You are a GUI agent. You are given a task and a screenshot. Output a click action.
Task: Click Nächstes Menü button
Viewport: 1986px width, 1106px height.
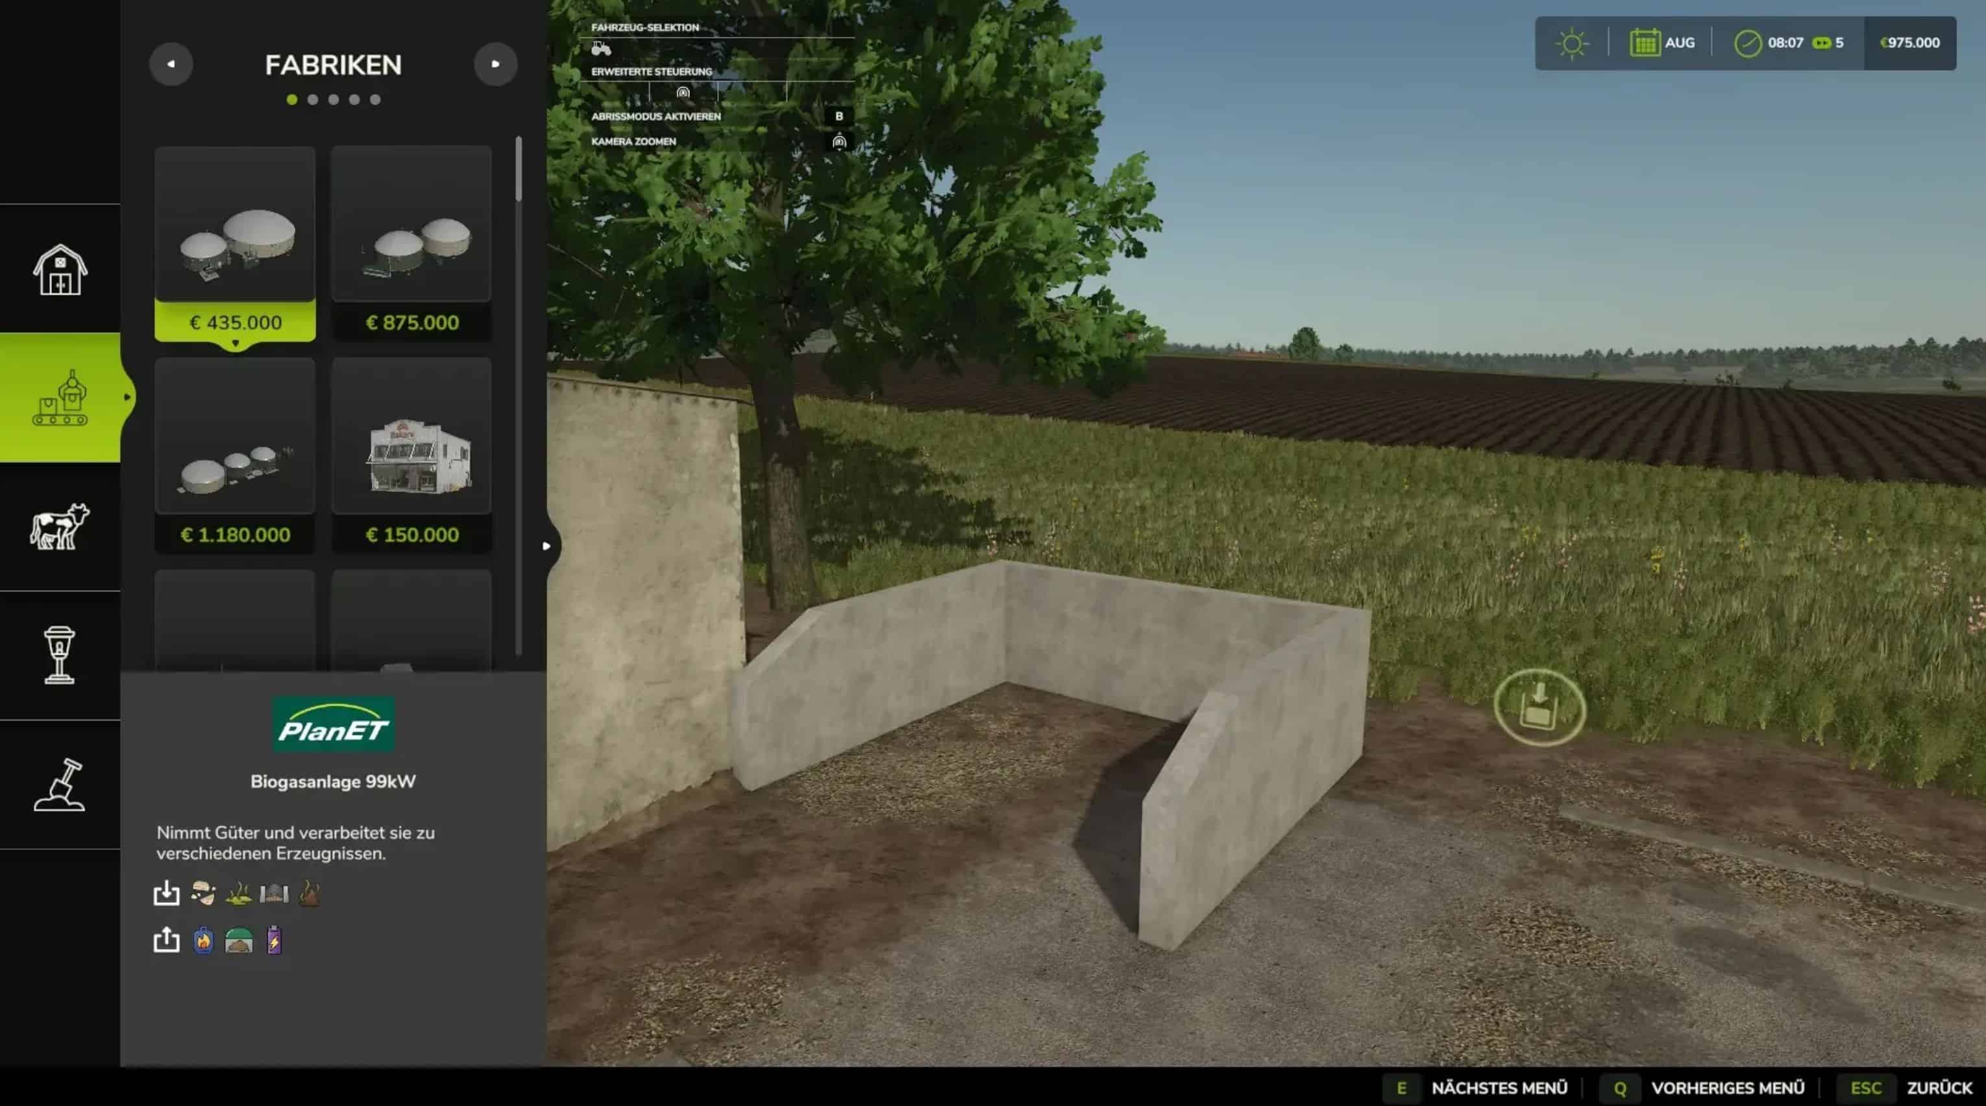click(1498, 1087)
